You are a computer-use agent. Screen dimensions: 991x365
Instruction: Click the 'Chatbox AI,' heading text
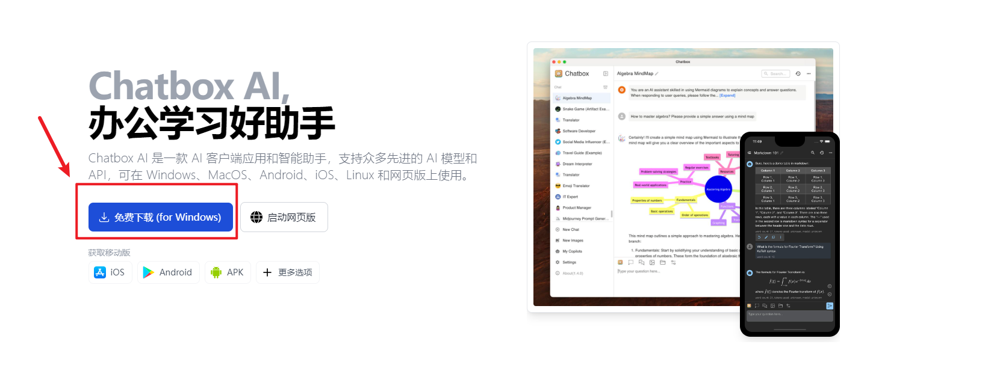pos(190,86)
